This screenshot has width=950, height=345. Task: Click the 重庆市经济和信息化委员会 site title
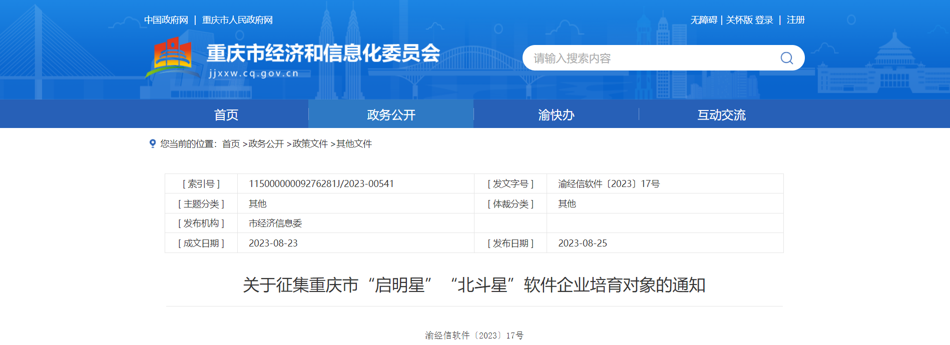pyautogui.click(x=323, y=53)
